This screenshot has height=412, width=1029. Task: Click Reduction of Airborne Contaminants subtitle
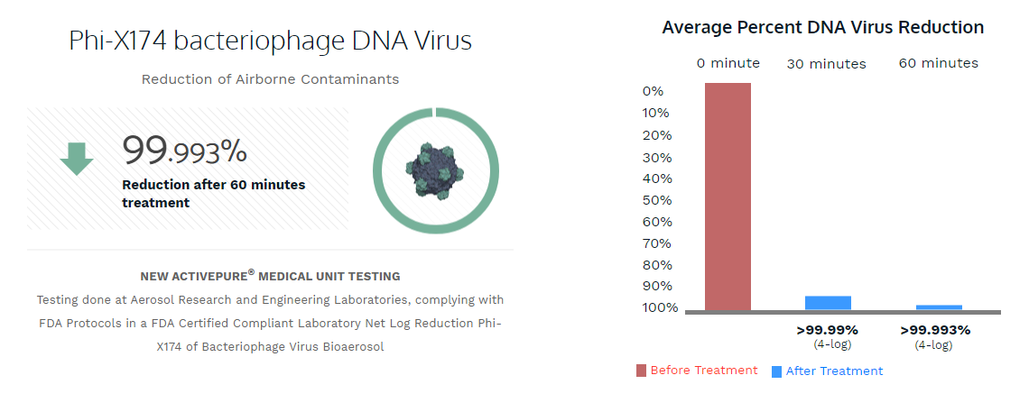click(x=271, y=79)
